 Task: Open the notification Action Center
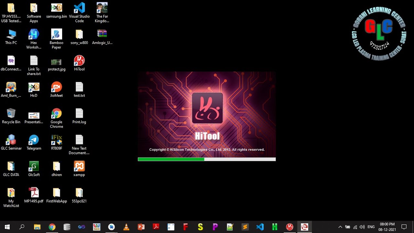pyautogui.click(x=404, y=227)
